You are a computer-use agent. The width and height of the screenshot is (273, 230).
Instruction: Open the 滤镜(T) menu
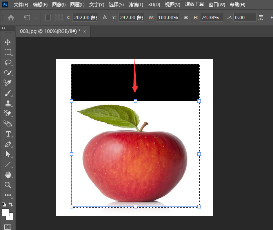click(x=136, y=5)
